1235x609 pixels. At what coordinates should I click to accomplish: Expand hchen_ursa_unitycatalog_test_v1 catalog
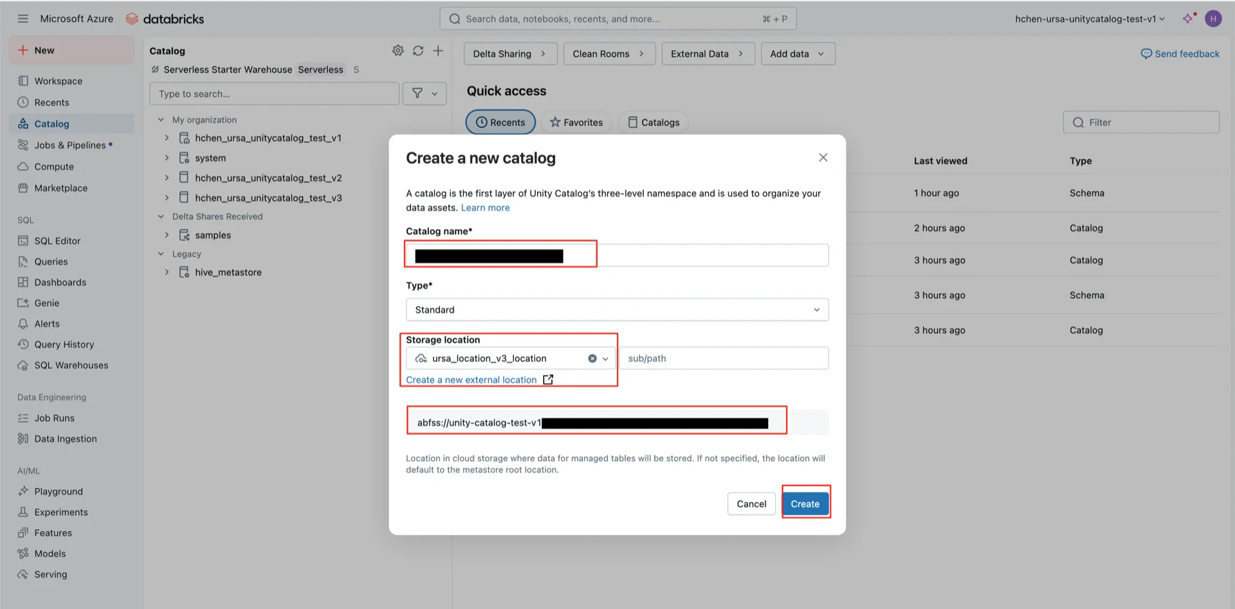coord(167,138)
